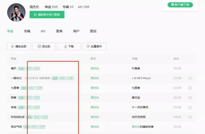
Task: Click the 独家 badge for 一路向北
Action: click(x=55, y=78)
